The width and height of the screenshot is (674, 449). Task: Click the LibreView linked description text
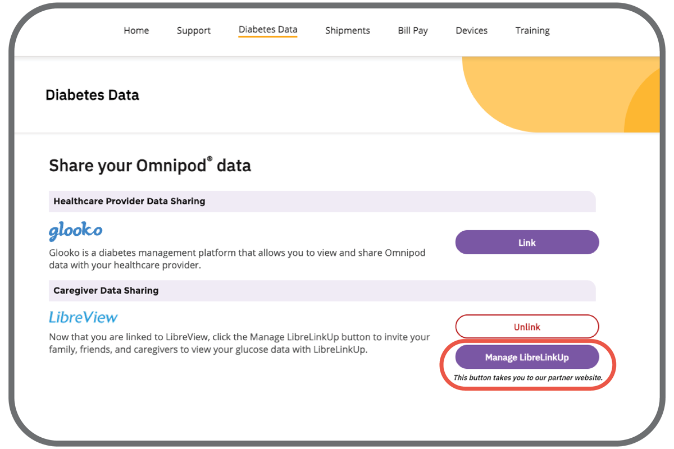(239, 343)
